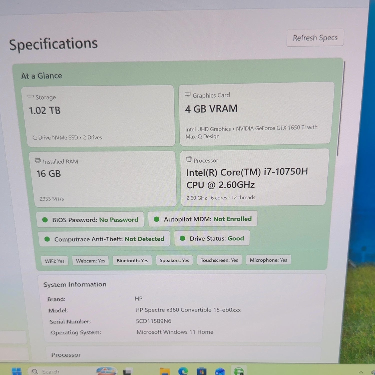Select the Drive Status Good badge
This screenshot has width=375, height=375.
coord(212,238)
